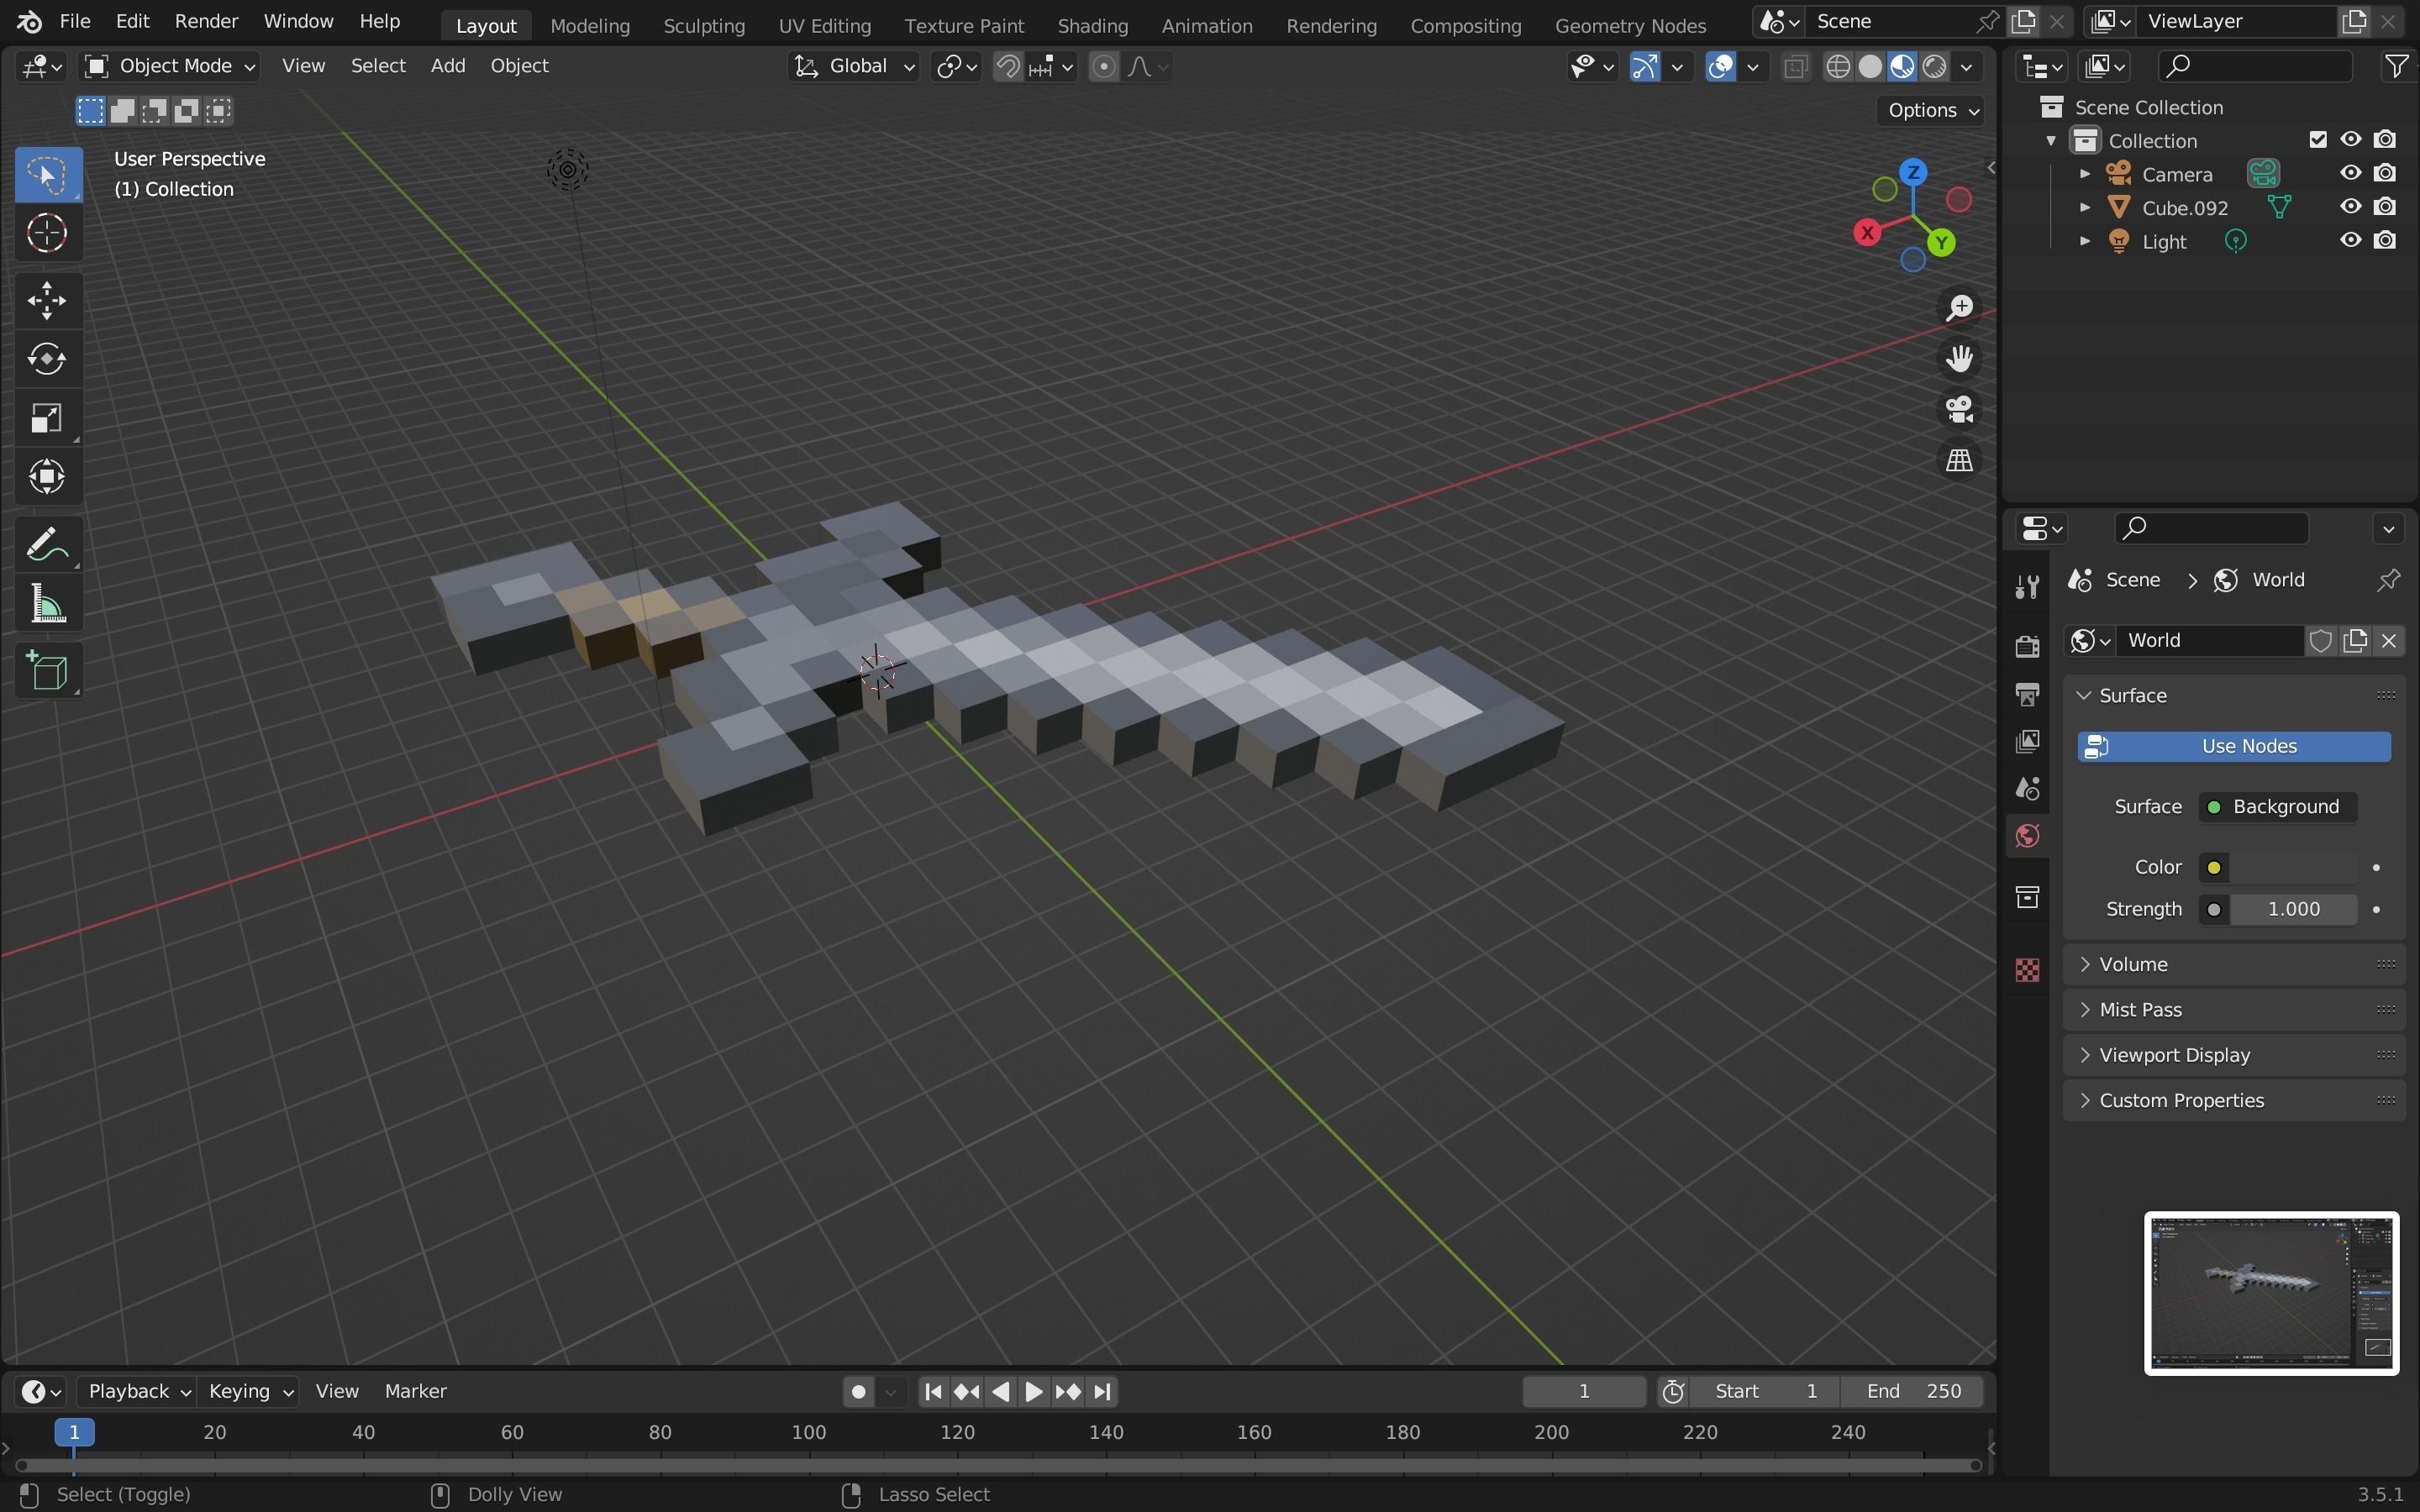The image size is (2420, 1512).
Task: Open the Output properties tab
Action: tap(2027, 694)
